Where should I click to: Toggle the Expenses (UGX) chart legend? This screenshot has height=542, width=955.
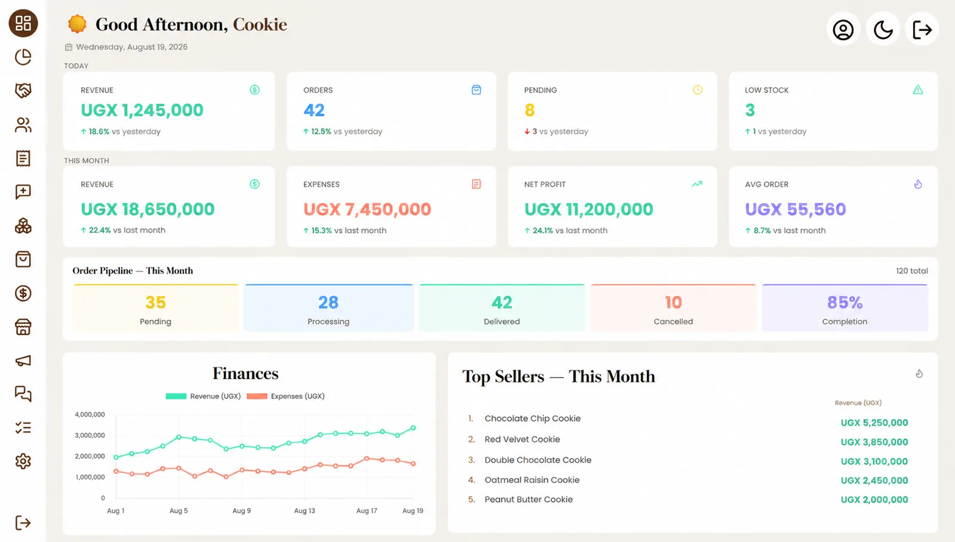(x=285, y=396)
